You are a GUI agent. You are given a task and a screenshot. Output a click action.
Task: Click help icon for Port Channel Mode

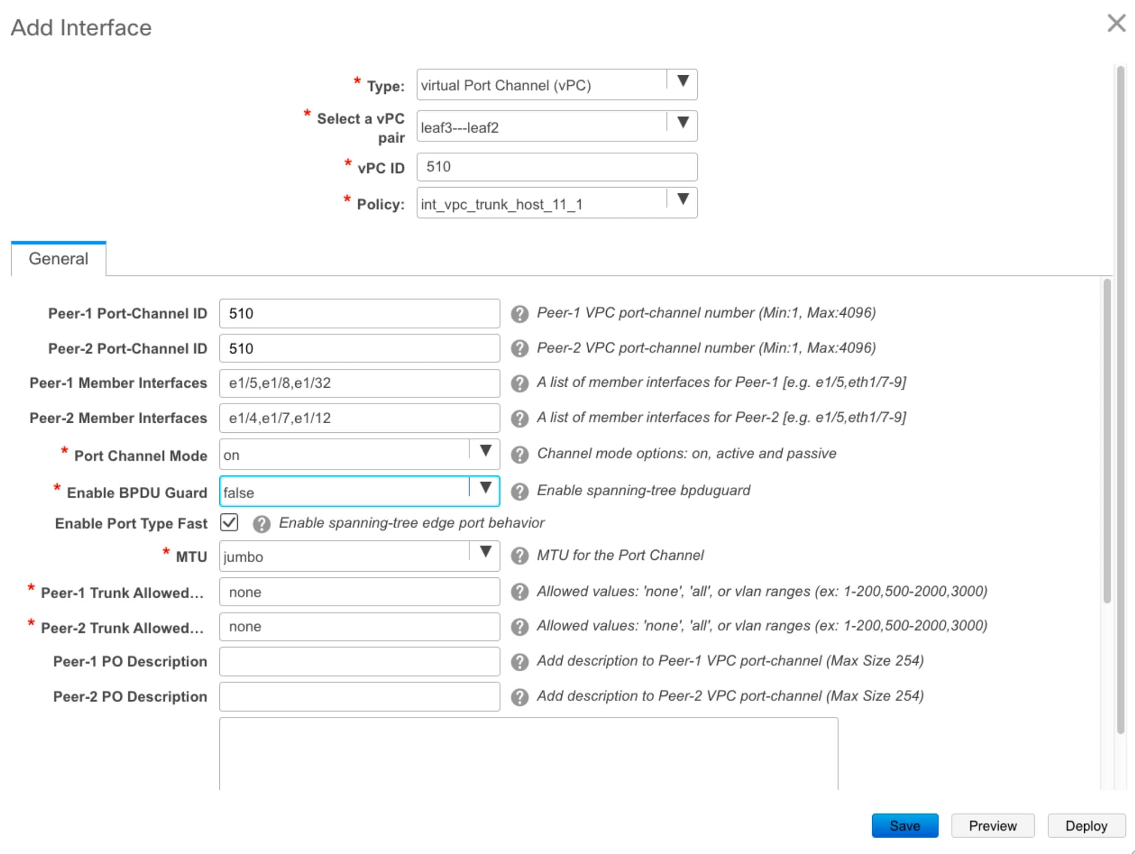coord(519,455)
